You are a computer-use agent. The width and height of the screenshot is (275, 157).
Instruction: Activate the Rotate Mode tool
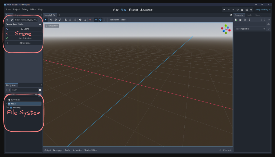click(56, 20)
